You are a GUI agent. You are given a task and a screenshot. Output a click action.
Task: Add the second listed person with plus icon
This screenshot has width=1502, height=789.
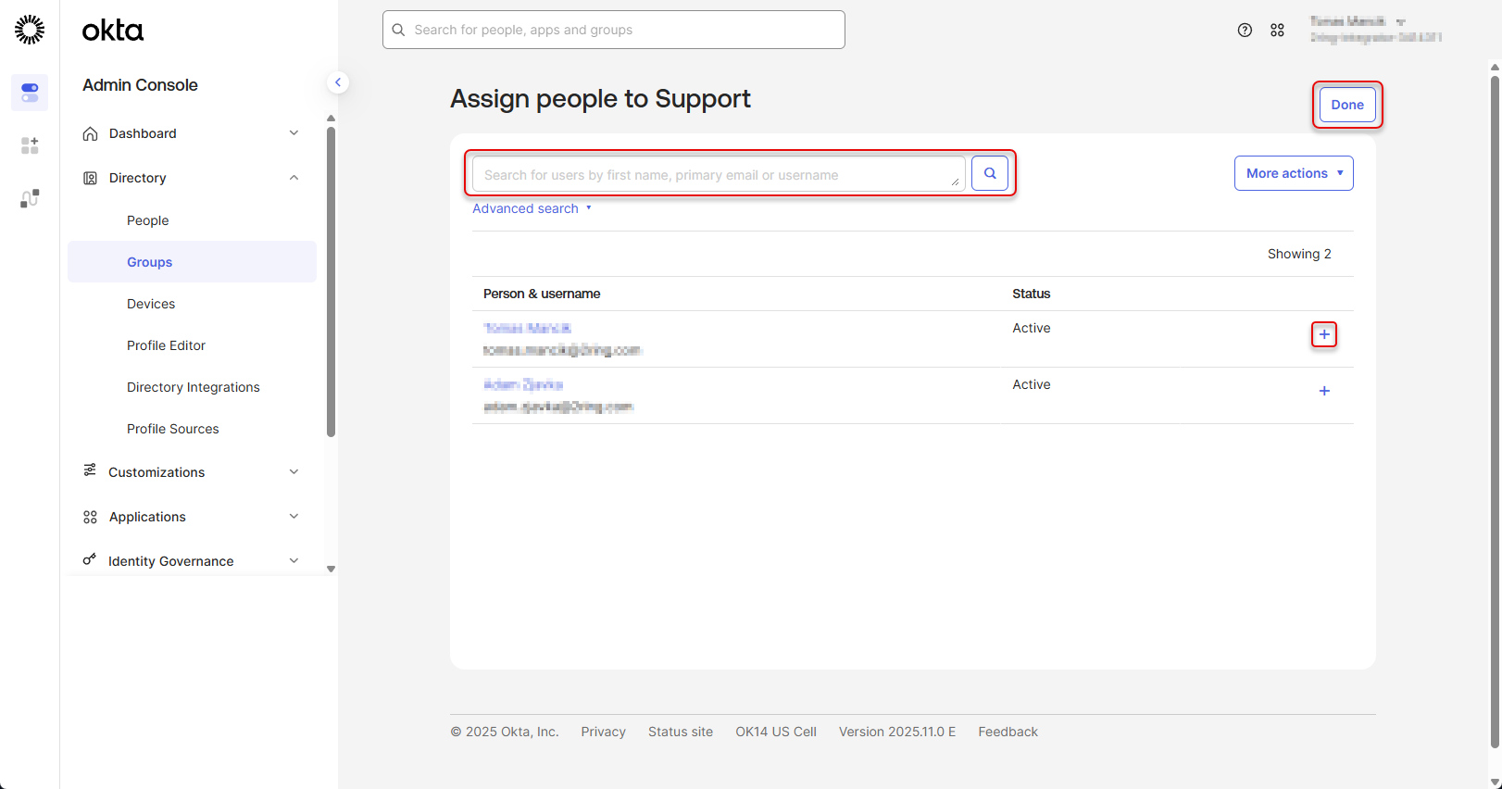pos(1323,391)
